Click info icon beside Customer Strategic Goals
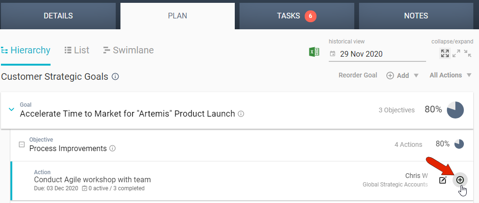Viewport: 479px width, 203px height. click(x=115, y=76)
